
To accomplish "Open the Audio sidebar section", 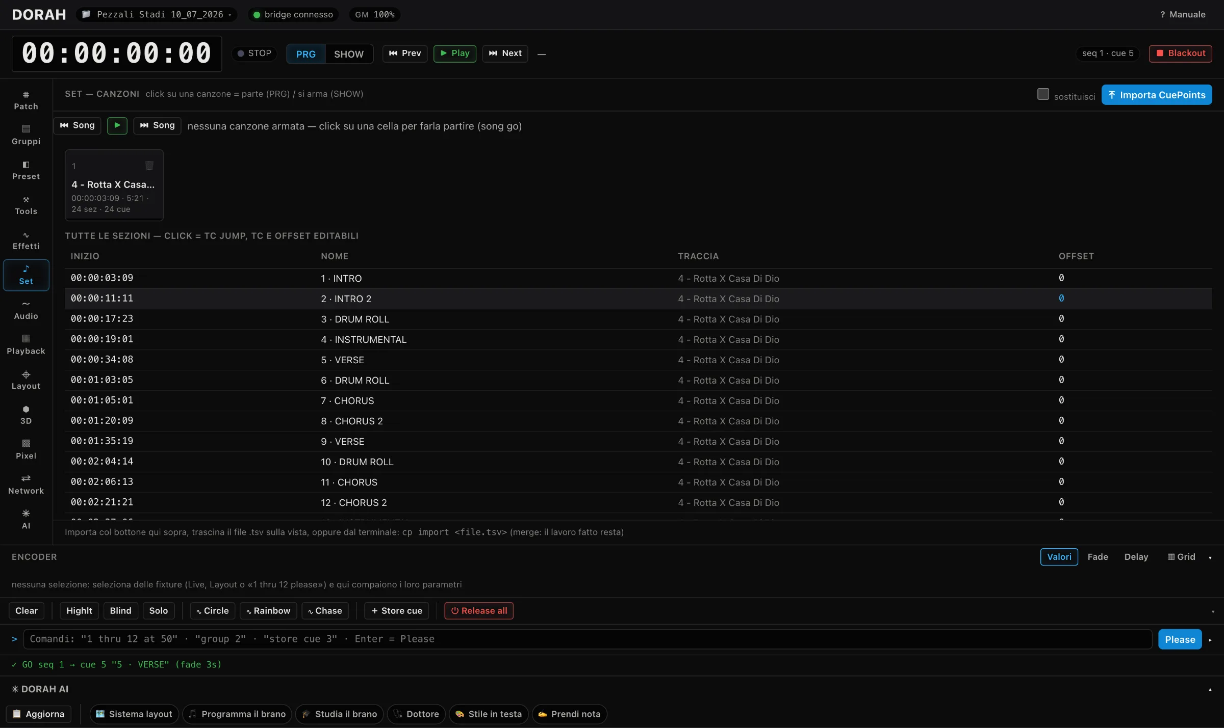I will [26, 310].
